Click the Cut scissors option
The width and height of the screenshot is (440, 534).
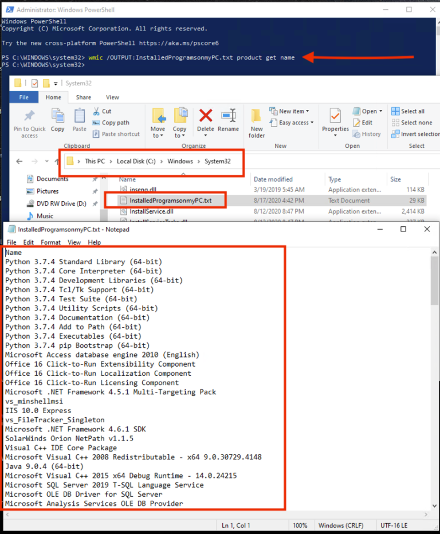102,111
